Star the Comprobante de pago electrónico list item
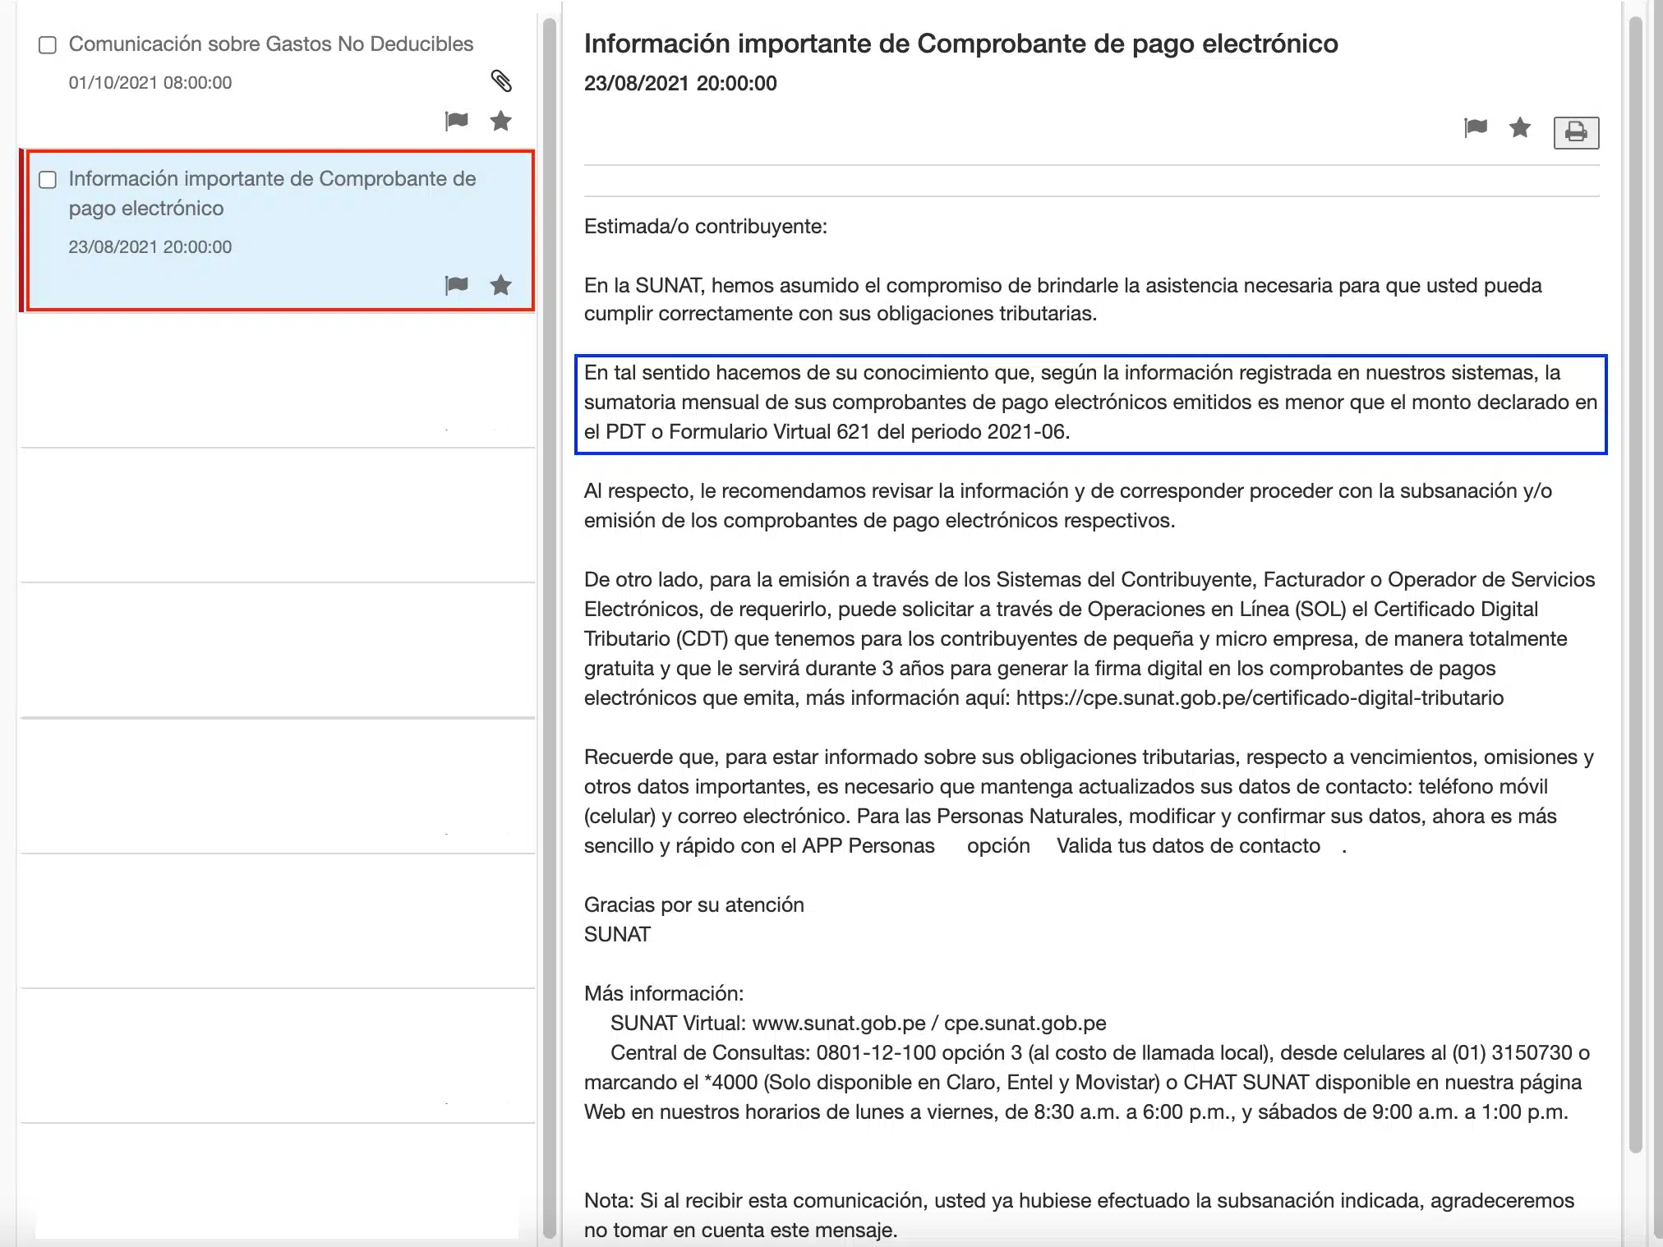The image size is (1663, 1247). click(500, 285)
